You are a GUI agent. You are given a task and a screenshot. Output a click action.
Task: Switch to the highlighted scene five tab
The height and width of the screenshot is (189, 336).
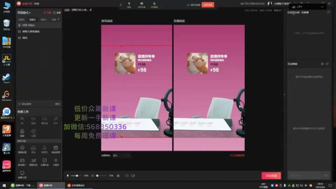coord(32,19)
